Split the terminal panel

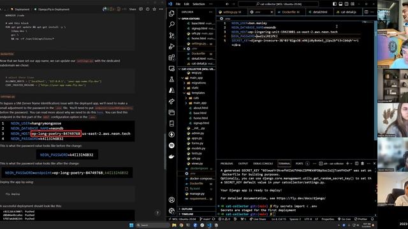pyautogui.click(x=356, y=163)
